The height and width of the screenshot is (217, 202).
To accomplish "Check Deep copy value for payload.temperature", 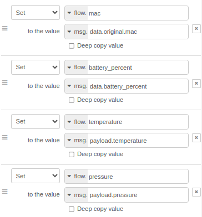I will 72,154.
